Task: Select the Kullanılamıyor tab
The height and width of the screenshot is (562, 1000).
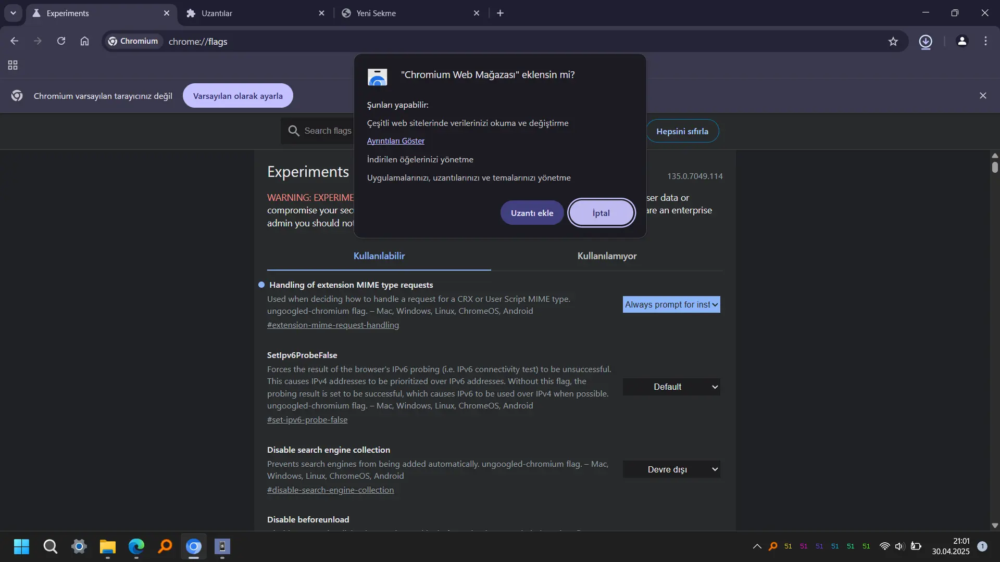Action: click(607, 256)
